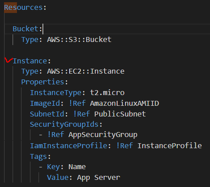Click 'InstanceProfile' reference value

coord(169,145)
